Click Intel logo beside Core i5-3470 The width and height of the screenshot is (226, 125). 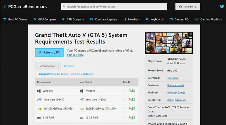click(39, 100)
